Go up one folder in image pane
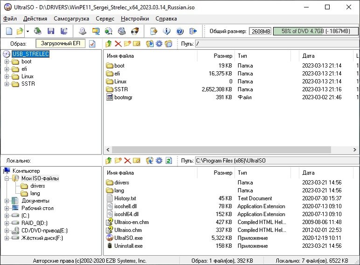360x265 pixels. tap(109, 44)
